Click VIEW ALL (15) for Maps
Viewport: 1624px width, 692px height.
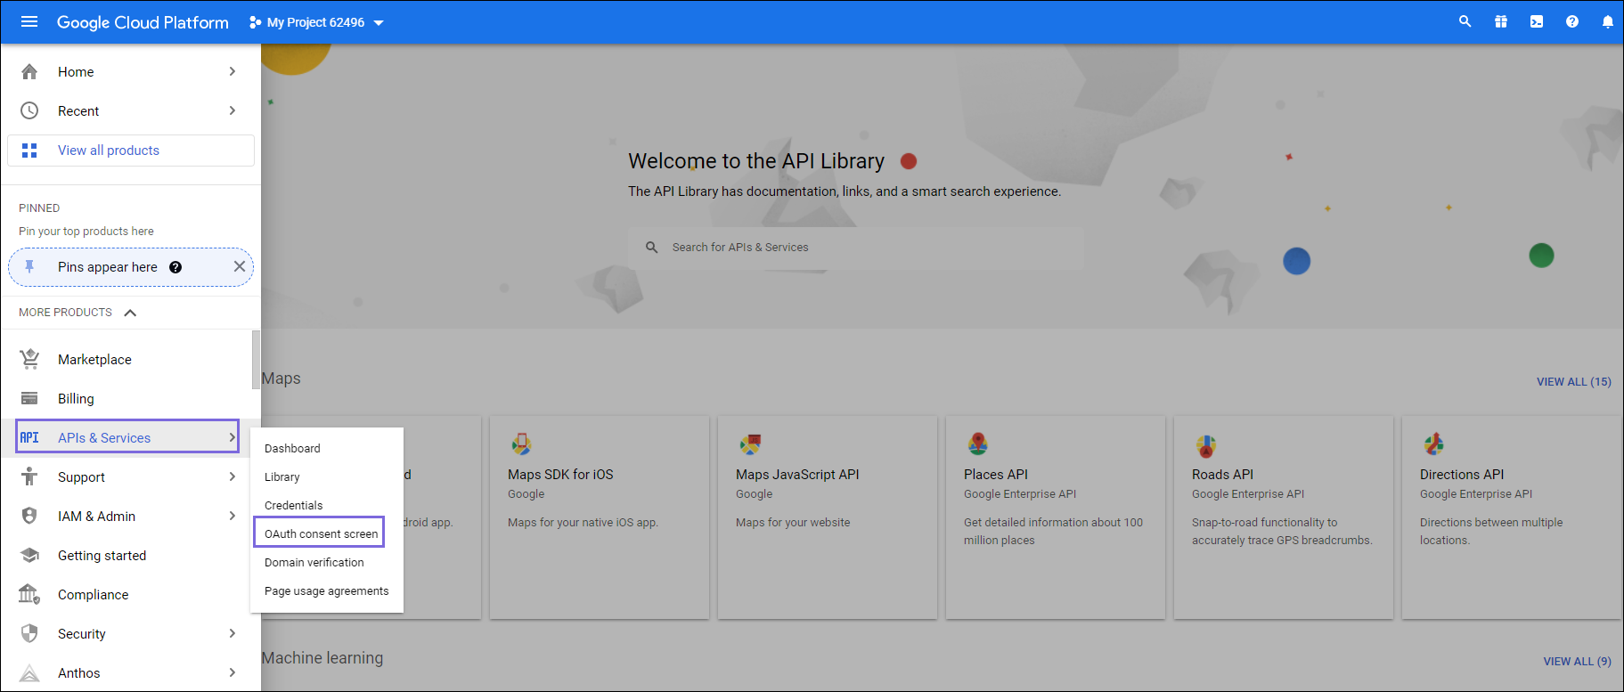click(1573, 382)
